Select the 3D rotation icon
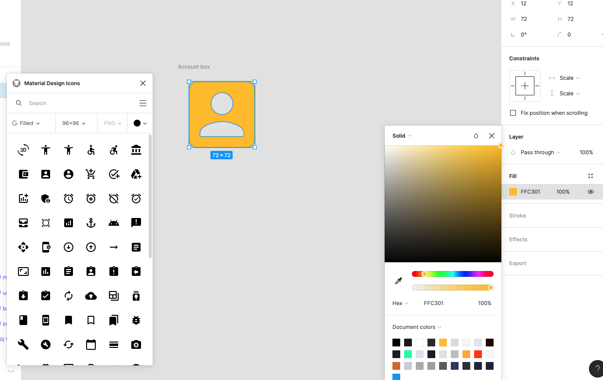The width and height of the screenshot is (603, 380). [23, 150]
